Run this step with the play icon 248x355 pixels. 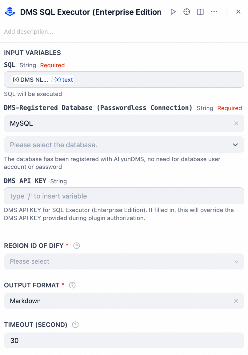173,12
